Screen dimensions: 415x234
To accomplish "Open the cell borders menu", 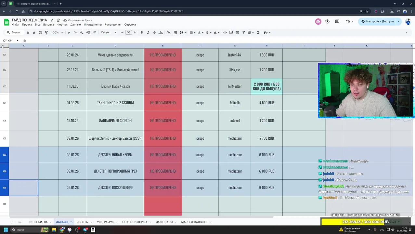I will coord(175,32).
